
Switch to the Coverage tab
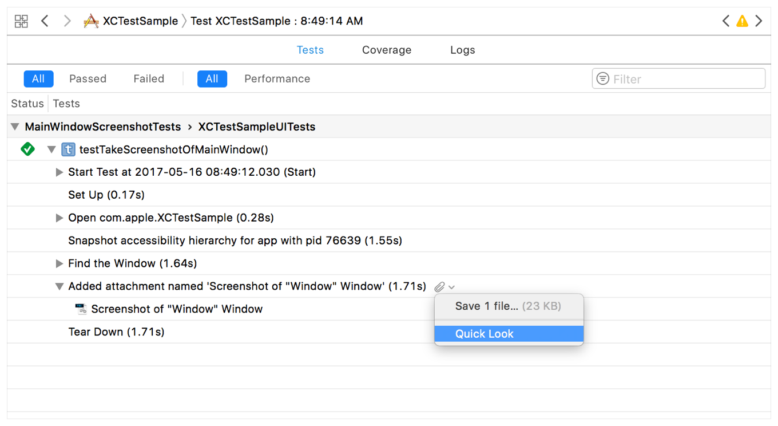coord(387,50)
